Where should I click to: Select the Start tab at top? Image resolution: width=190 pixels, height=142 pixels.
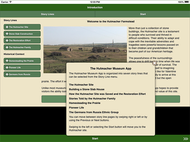pyautogui.click(x=142, y=14)
